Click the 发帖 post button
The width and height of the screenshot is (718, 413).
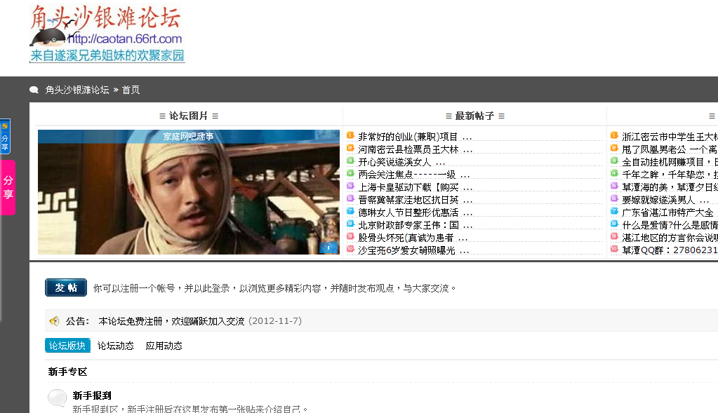(x=66, y=287)
